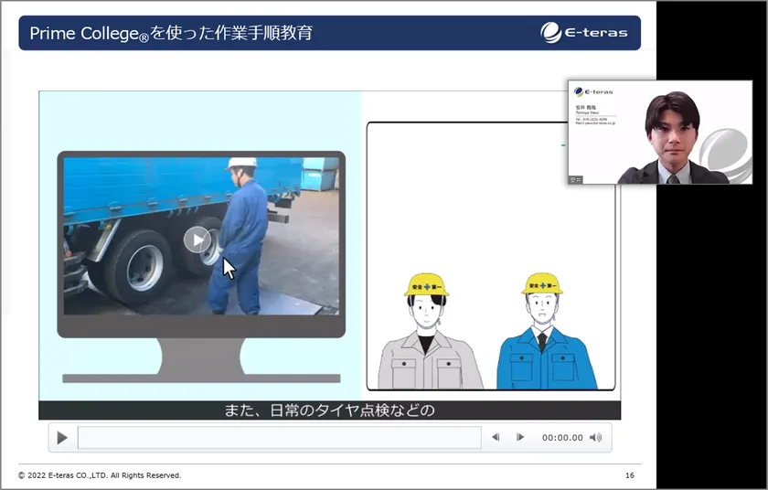768x490 pixels.
Task: Click the media seek bar track
Action: [x=279, y=438]
